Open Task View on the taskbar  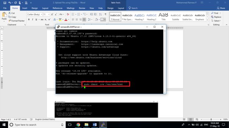point(70,124)
